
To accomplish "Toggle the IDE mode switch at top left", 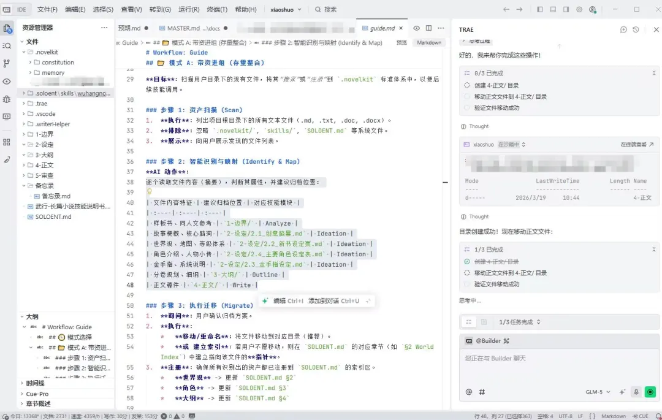I will pos(15,9).
